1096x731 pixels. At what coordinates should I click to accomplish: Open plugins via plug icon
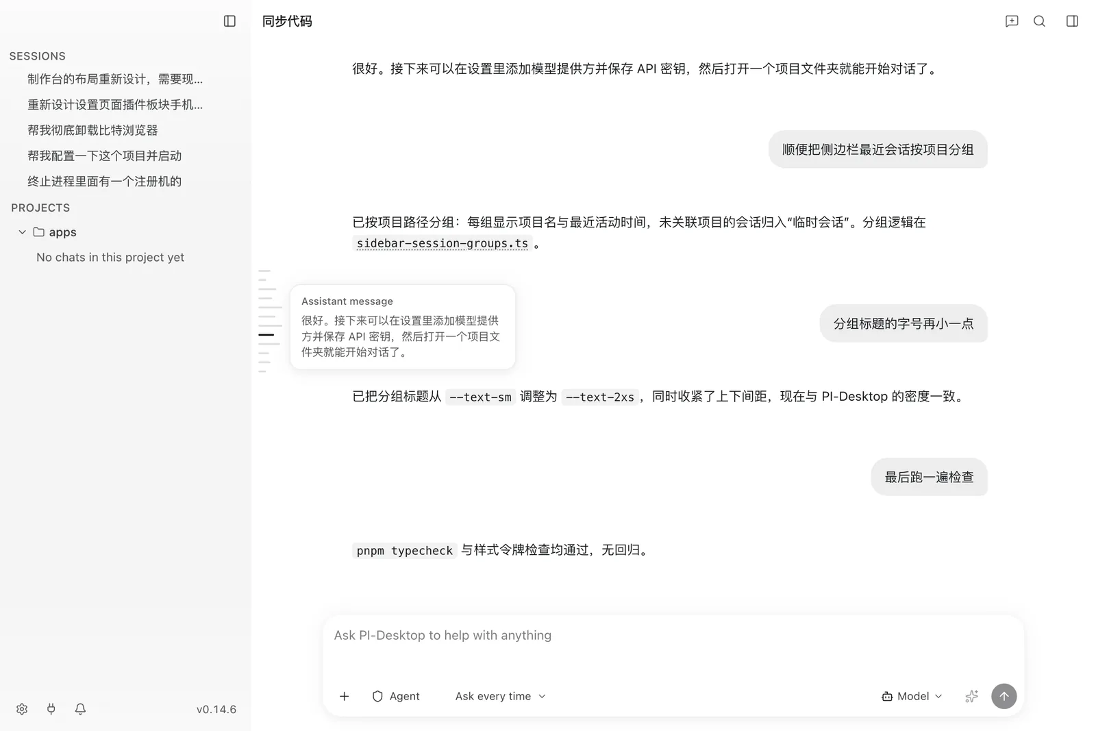(x=51, y=709)
